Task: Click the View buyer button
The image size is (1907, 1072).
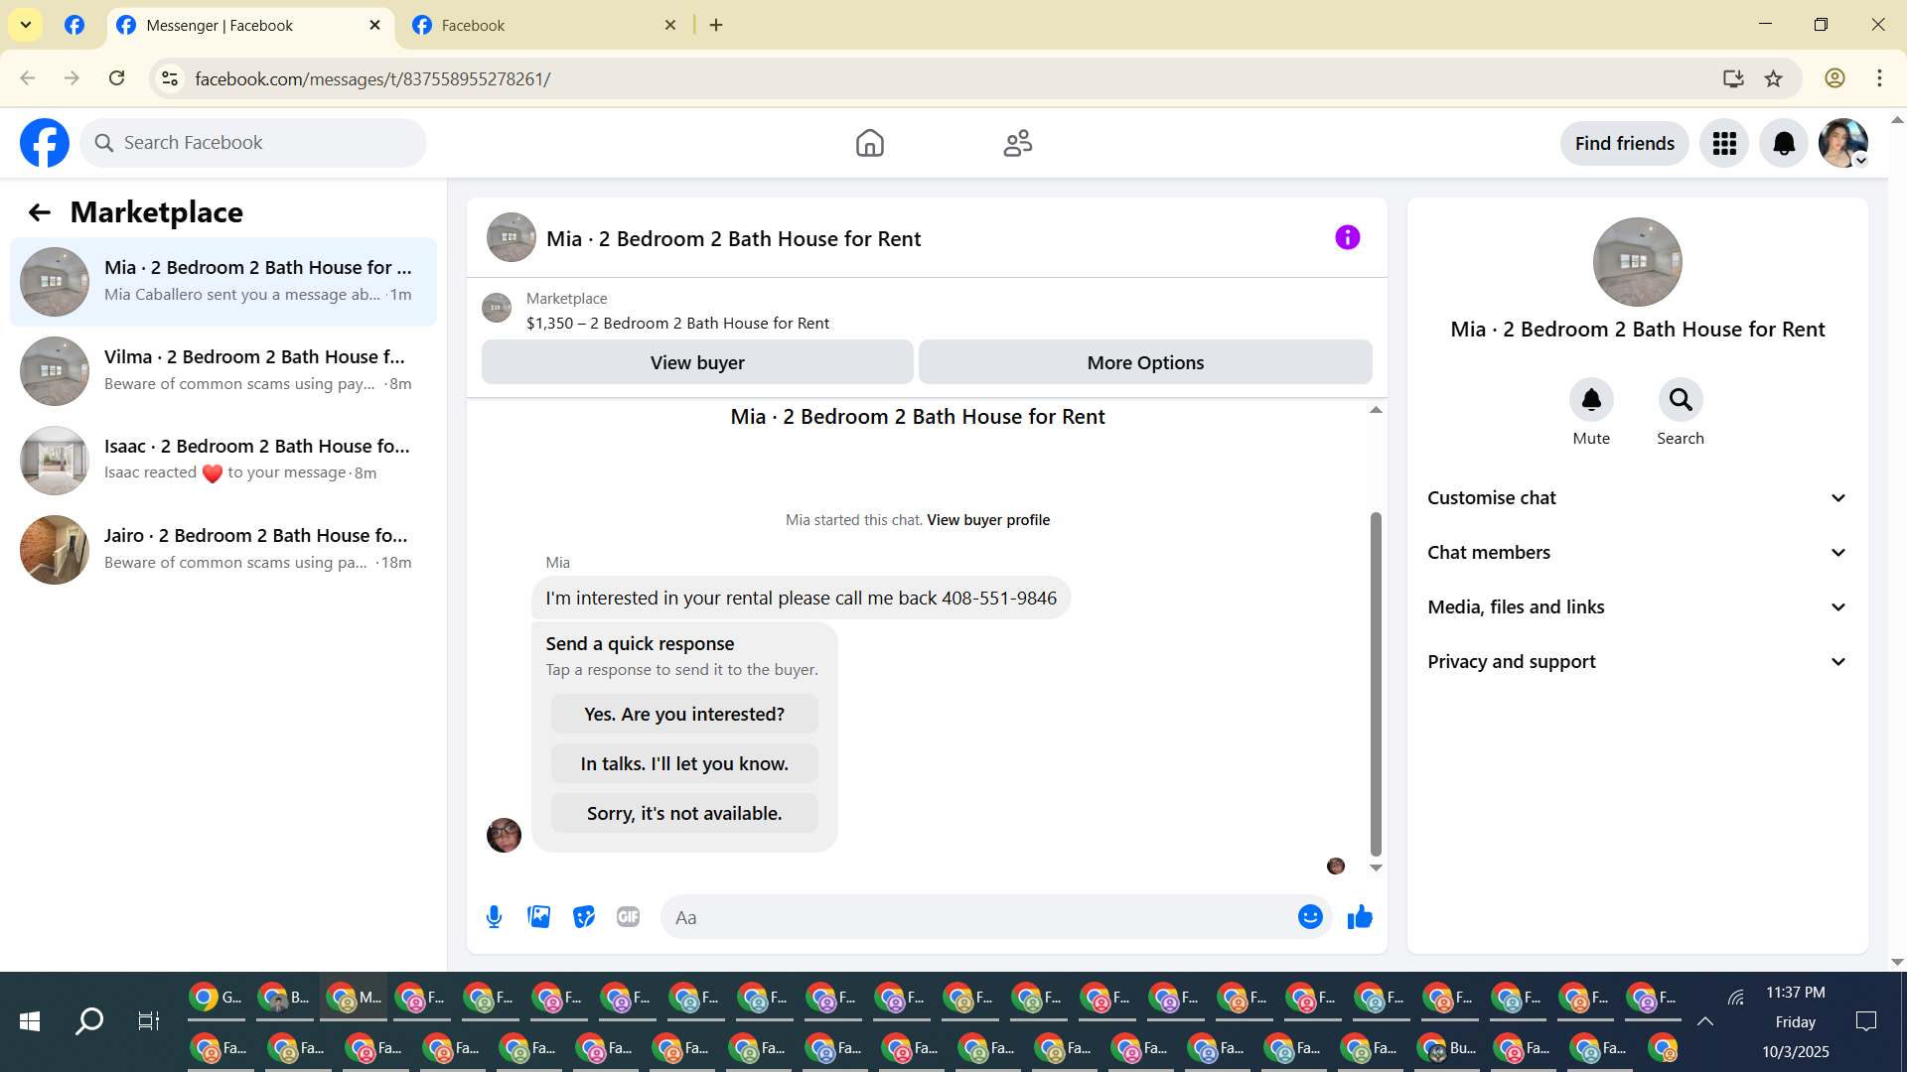Action: coord(697,362)
